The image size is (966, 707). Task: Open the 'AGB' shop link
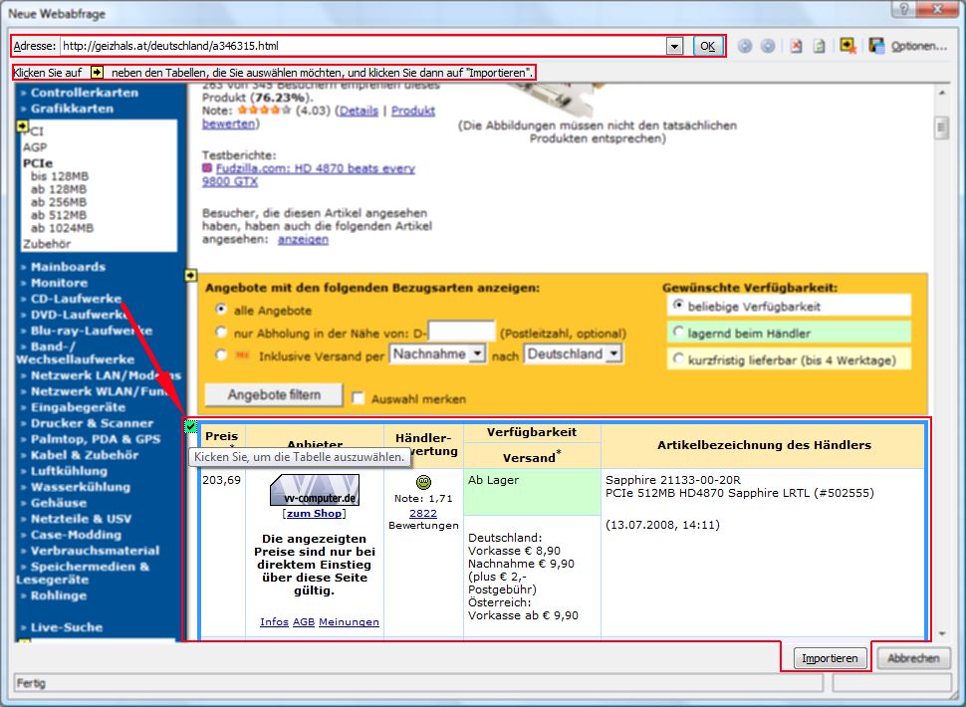303,622
